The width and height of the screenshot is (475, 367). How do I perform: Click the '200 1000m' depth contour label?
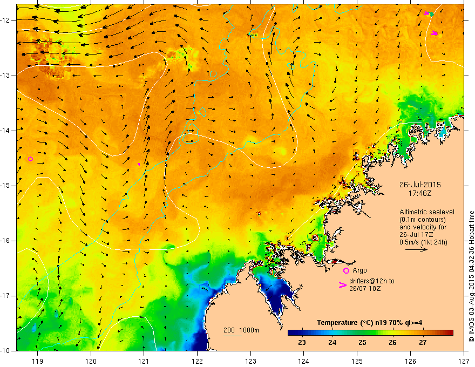tap(241, 330)
